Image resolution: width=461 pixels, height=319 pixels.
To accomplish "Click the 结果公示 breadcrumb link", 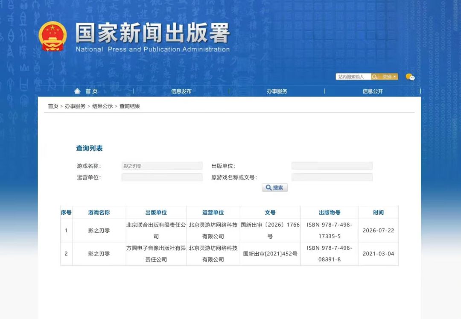I will point(102,106).
